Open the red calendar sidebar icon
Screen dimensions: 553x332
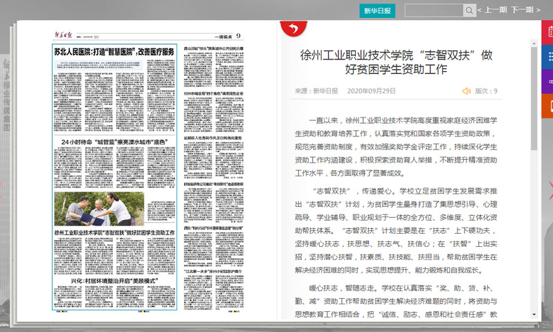(548, 31)
